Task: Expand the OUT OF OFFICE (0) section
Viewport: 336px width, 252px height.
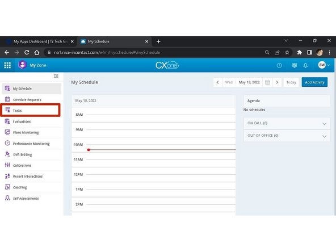Action: point(287,136)
